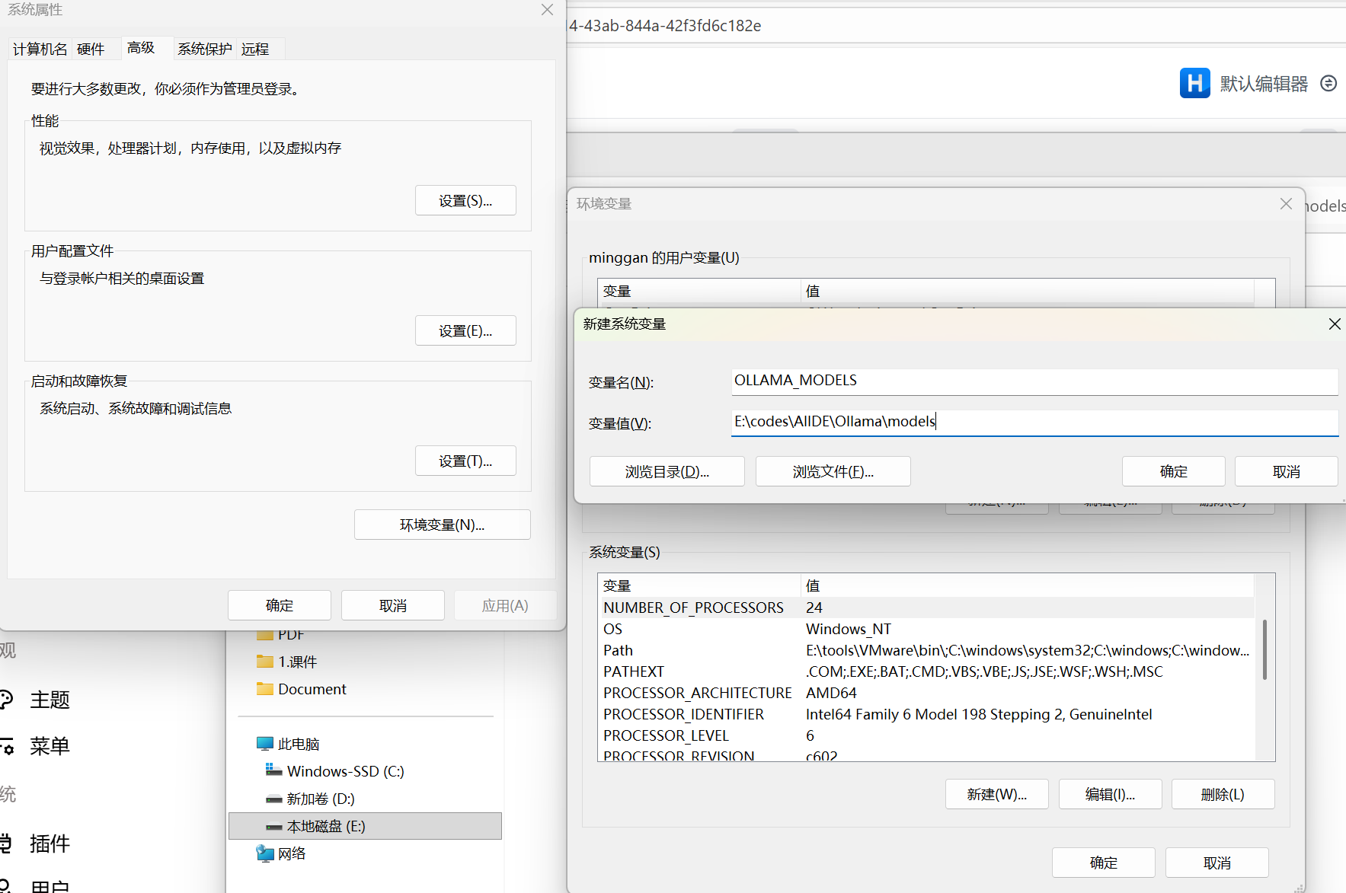This screenshot has width=1346, height=893.
Task: Open the Windows-SSD (C:) drive
Action: click(x=344, y=771)
